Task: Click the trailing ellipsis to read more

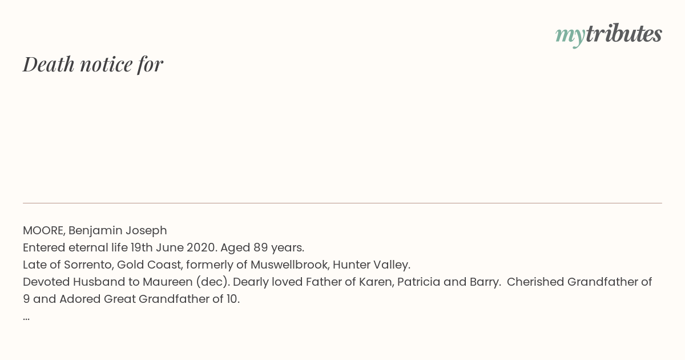Action: click(26, 318)
